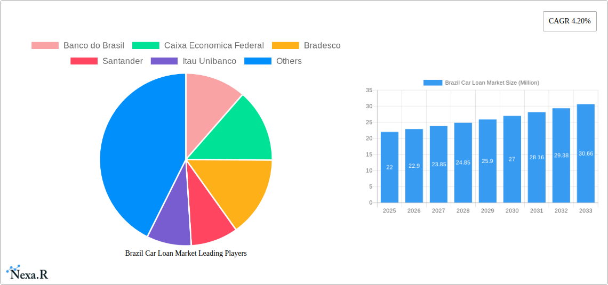Click the 2025 bar with value 22

click(389, 167)
